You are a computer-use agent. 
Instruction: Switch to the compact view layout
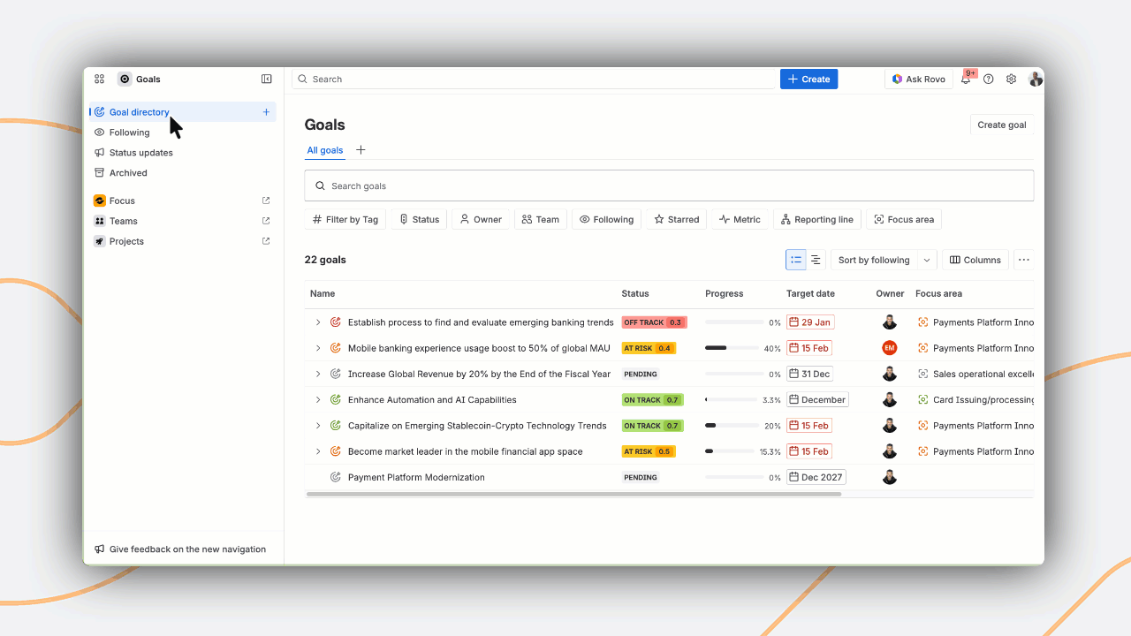[x=815, y=259]
